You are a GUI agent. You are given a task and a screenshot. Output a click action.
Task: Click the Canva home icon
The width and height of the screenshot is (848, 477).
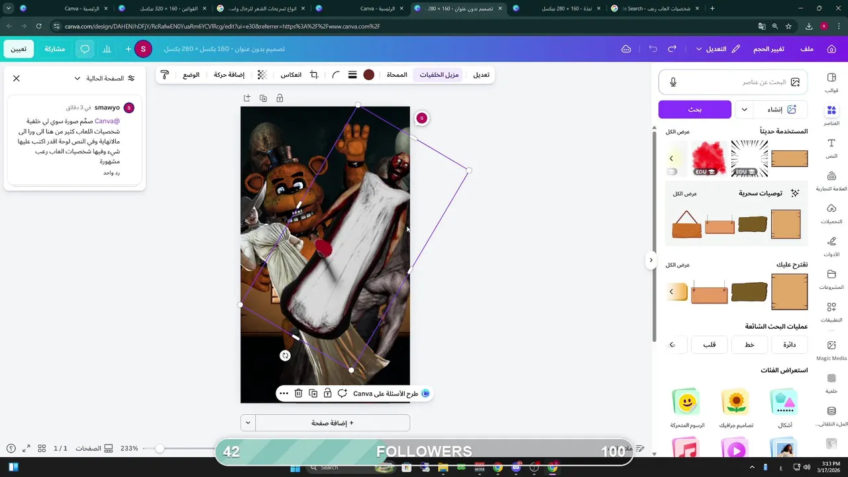coord(831,49)
